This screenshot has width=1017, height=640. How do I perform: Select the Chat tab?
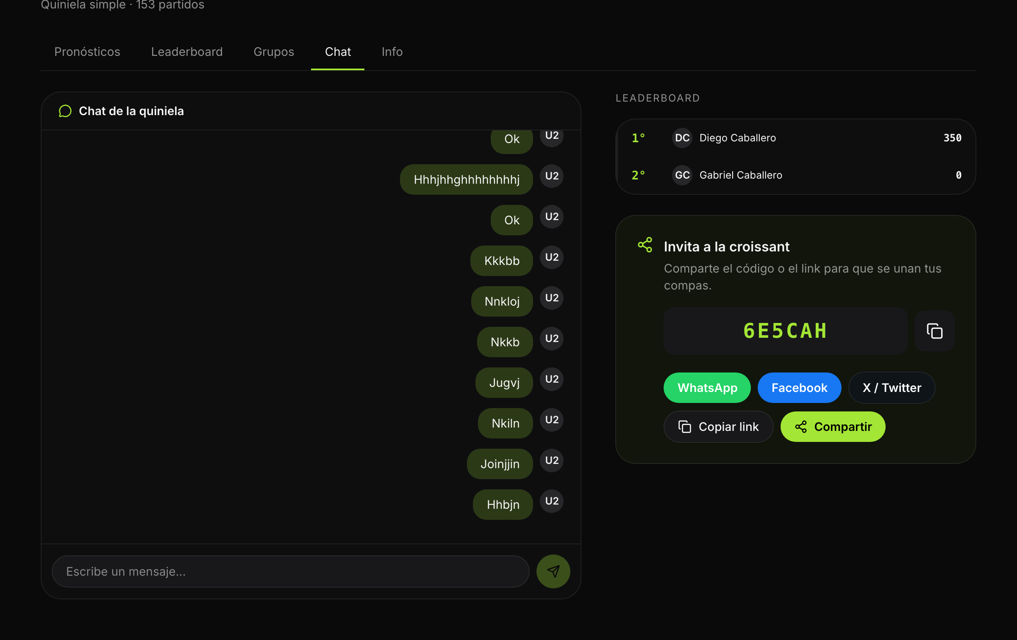pos(338,52)
